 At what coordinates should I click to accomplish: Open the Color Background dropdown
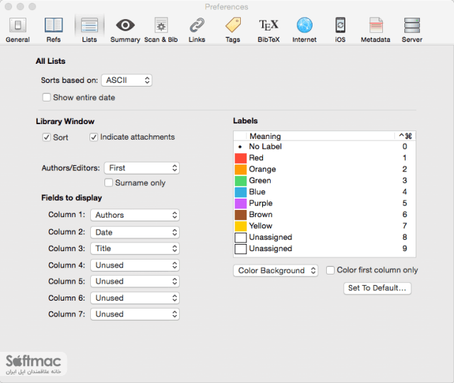pos(276,270)
